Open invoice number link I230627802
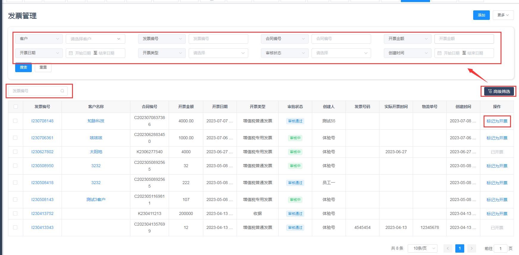The image size is (519, 255). [43, 152]
